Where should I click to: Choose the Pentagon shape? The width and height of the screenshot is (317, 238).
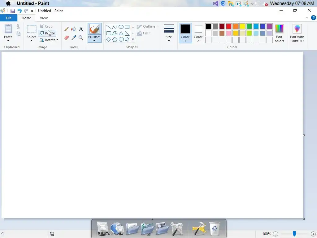(x=115, y=39)
